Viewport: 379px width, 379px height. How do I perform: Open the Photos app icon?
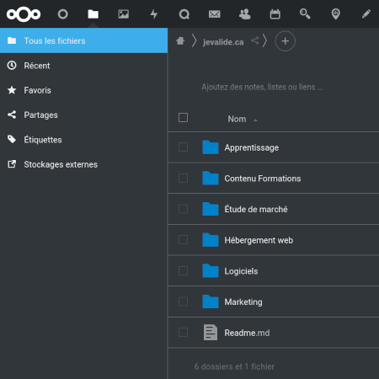coord(124,14)
